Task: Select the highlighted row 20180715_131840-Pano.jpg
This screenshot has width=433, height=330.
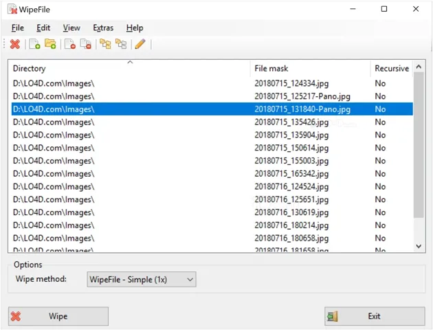Action: 212,109
